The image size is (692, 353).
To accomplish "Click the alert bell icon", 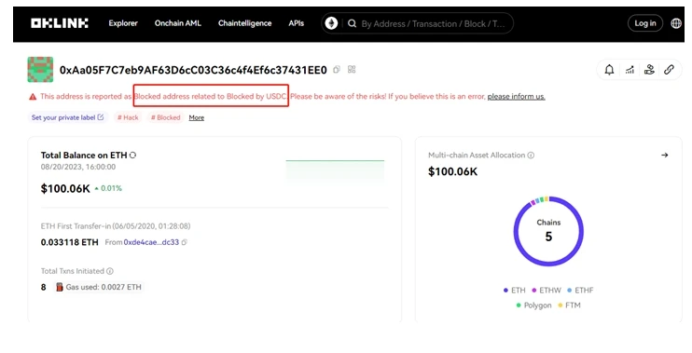I will [x=609, y=70].
